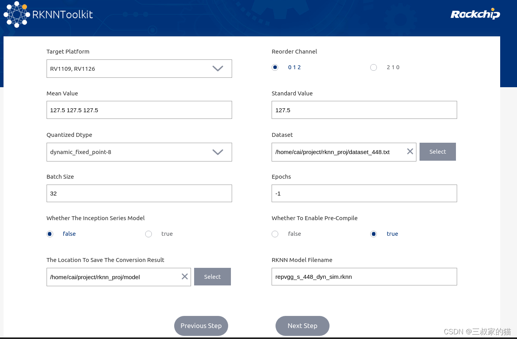Set Enable Pre-Compile to false

(x=275, y=234)
